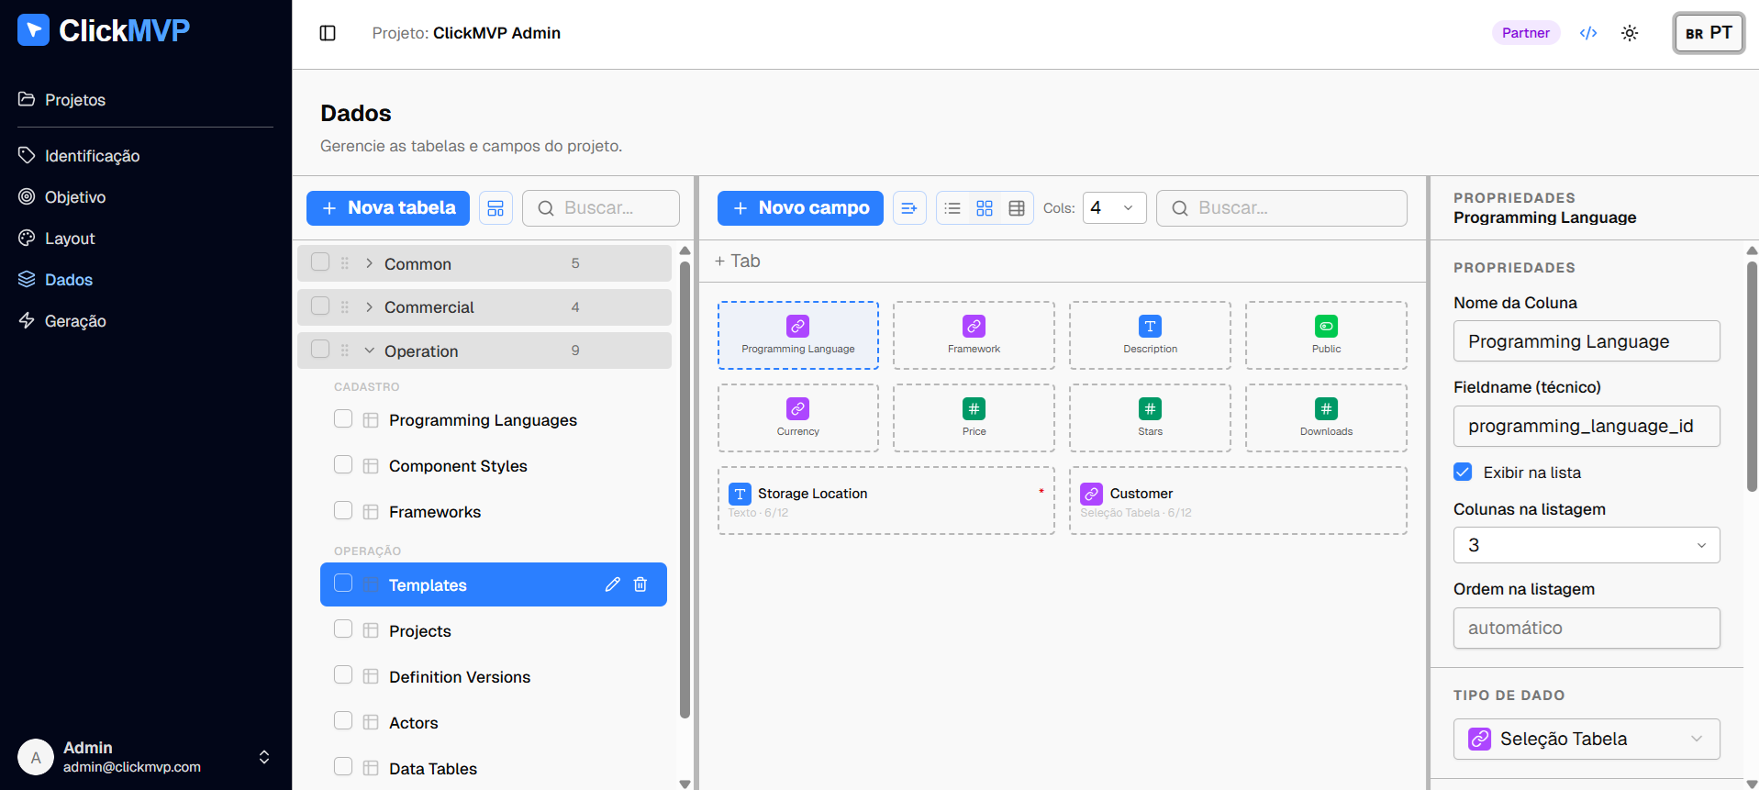This screenshot has width=1759, height=790.
Task: Grab the drag handle of Commercial group
Action: 345,307
